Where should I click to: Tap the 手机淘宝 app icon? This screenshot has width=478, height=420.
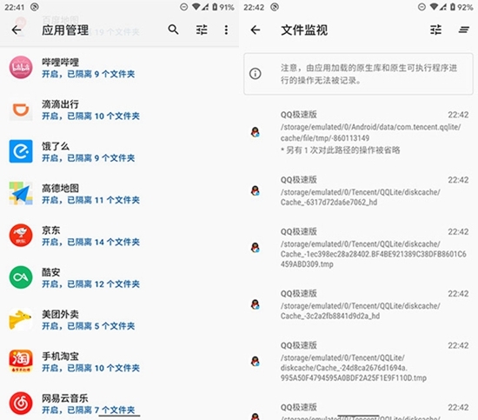pos(21,362)
